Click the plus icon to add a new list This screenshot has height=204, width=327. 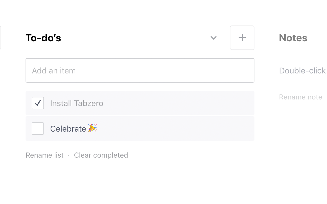tap(242, 37)
